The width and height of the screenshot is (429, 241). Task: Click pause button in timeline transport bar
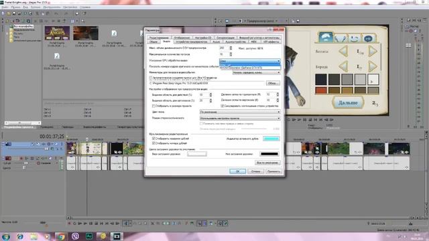click(x=91, y=224)
